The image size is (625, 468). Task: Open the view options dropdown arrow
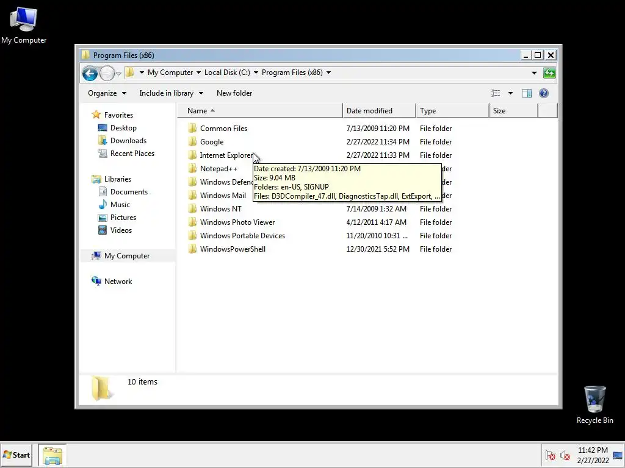pyautogui.click(x=510, y=93)
